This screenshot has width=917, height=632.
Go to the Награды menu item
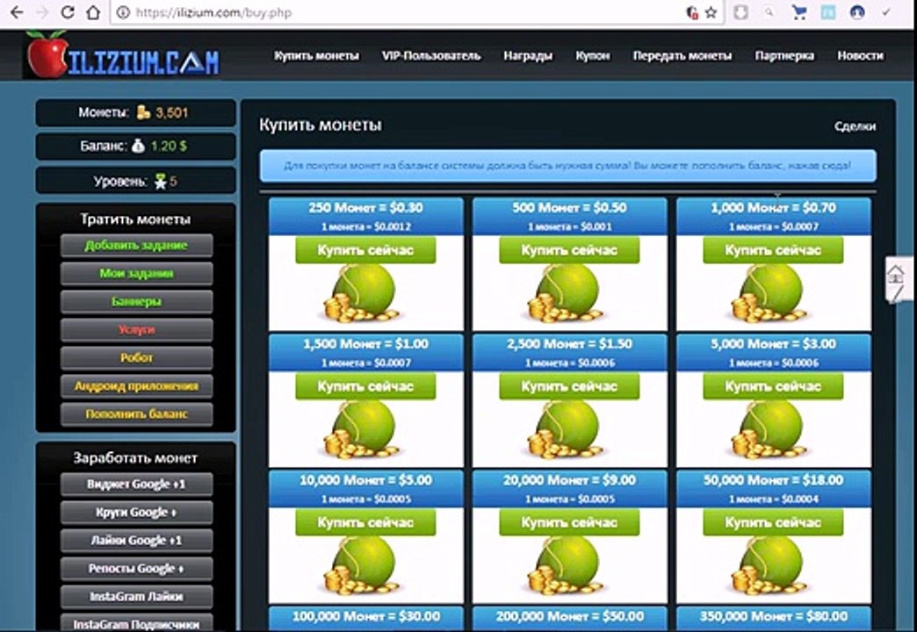point(528,55)
